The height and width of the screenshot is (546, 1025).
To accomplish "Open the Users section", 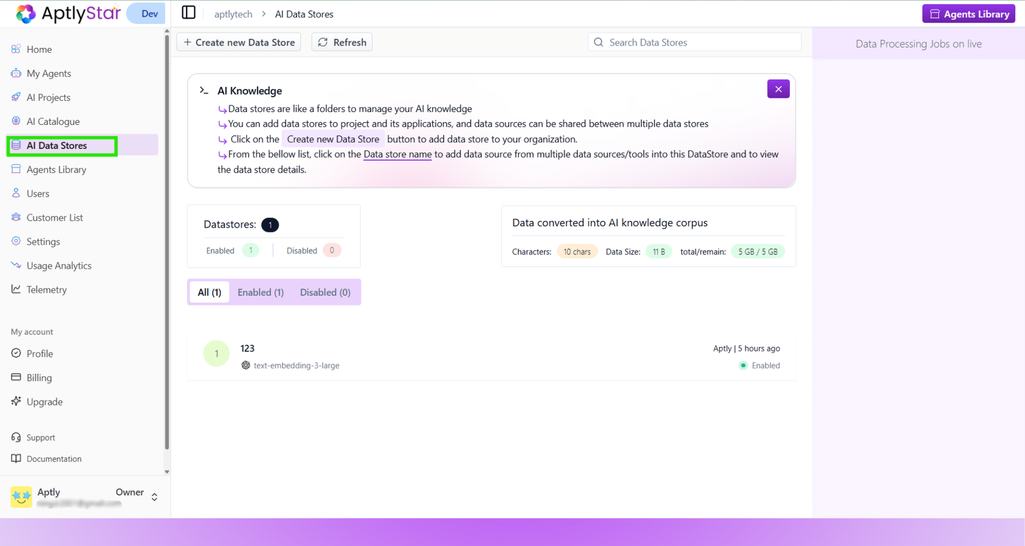I will (x=37, y=193).
